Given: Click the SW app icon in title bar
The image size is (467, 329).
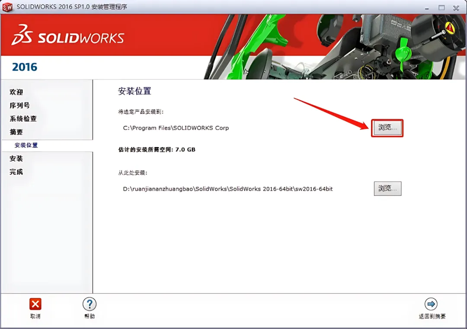Looking at the screenshot, I should click(x=7, y=7).
